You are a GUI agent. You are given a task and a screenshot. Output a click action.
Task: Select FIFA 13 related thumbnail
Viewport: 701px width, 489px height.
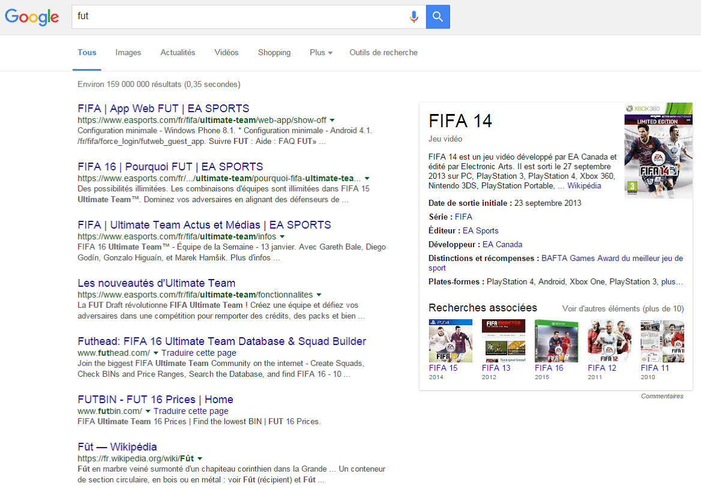[x=503, y=341]
